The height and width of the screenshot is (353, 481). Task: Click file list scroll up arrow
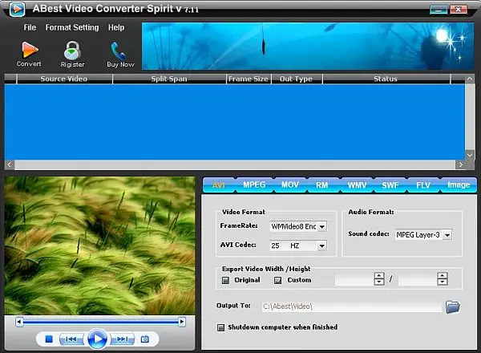(x=470, y=79)
